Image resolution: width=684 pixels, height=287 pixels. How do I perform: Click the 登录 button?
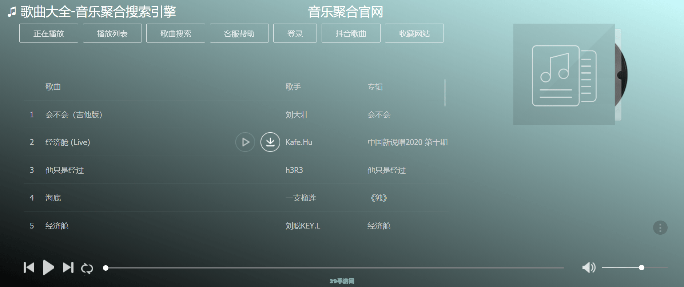click(295, 33)
